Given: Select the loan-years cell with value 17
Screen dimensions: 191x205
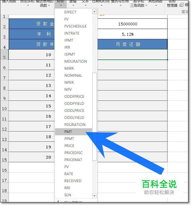Looking at the screenshot, I should coord(32,126).
